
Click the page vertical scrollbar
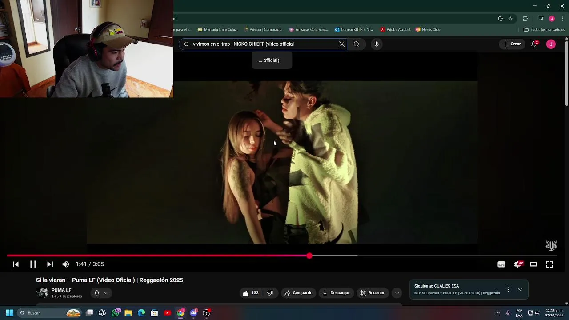coord(566,73)
